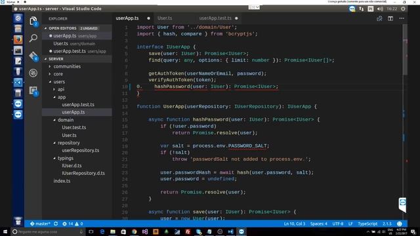Select the Visual Studio Code launcher icon
Viewport: 420px width, 236px height.
pos(18,83)
